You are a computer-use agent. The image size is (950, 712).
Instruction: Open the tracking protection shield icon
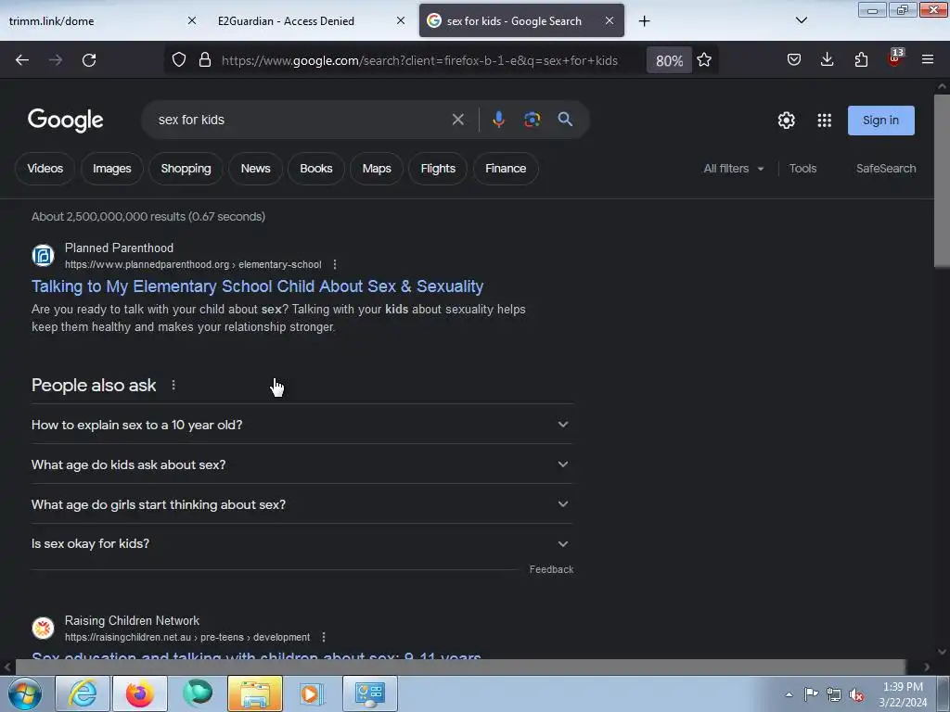179,60
